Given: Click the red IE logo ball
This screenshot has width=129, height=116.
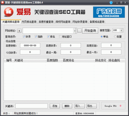Looking at the screenshot, I should pos(9,12).
